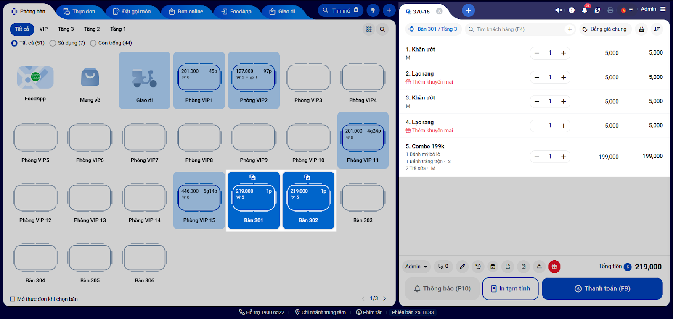Image resolution: width=673 pixels, height=319 pixels.
Task: Select the Còn trống (44) radio filter
Action: coord(93,43)
